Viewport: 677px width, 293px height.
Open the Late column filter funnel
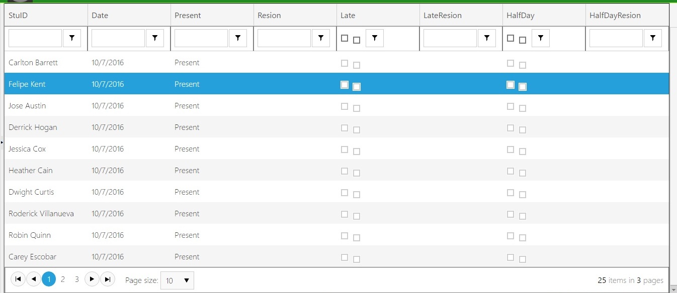click(375, 38)
